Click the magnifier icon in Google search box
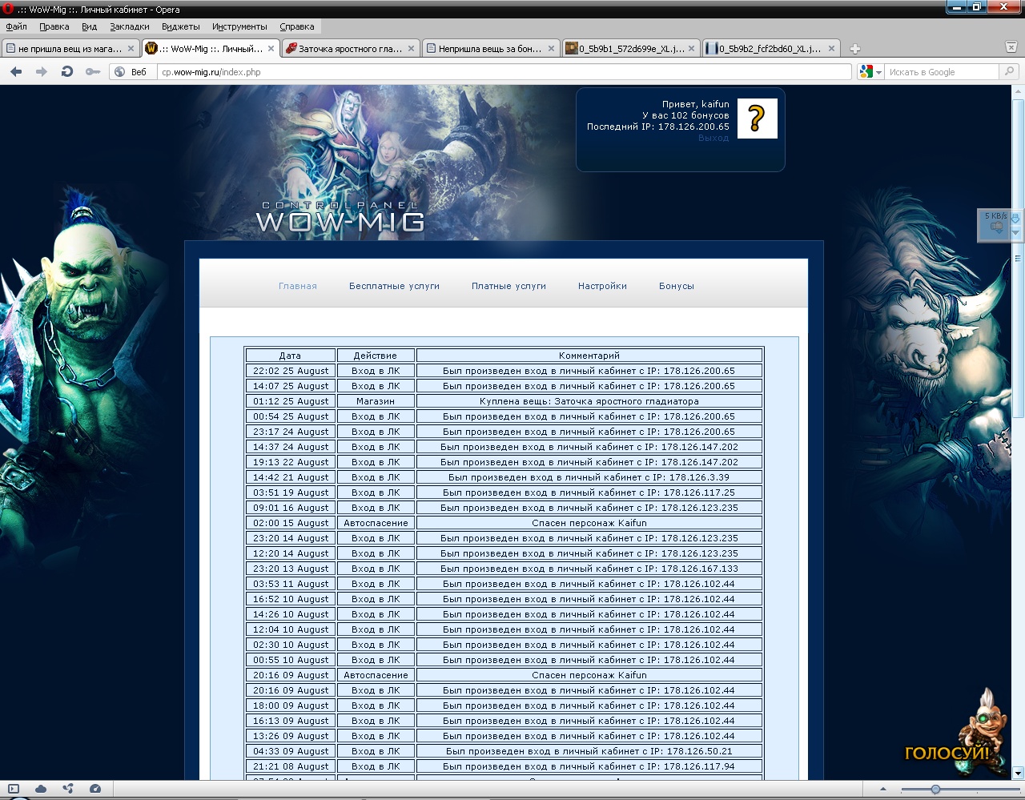 coord(1010,72)
